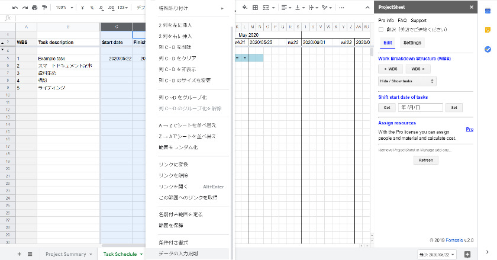This screenshot has height=260, width=497.
Task: Click the shift start date input field
Action: tap(420, 108)
